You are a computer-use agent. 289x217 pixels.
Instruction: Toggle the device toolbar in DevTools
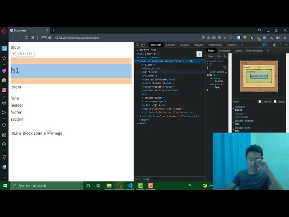[143, 45]
